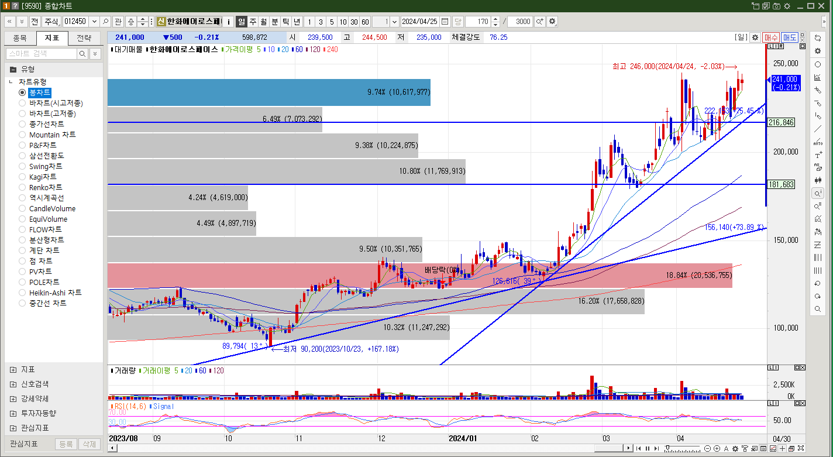Expand the 지표 section in left panel
The height and width of the screenshot is (457, 833).
point(13,370)
